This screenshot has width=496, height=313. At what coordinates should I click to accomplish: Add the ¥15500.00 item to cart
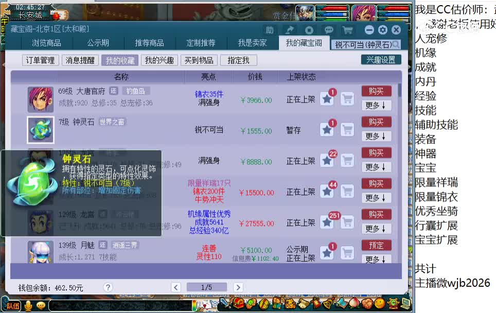click(x=347, y=191)
